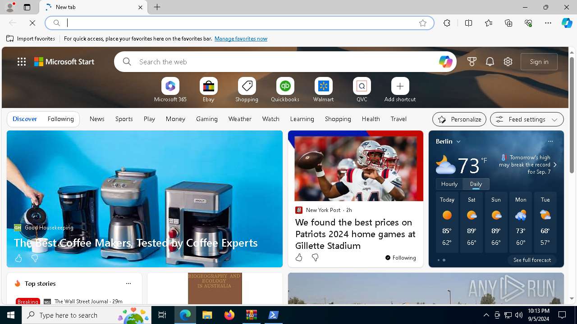Expand the Feed settings dropdown
Screen dimensions: 577x324
click(x=527, y=119)
